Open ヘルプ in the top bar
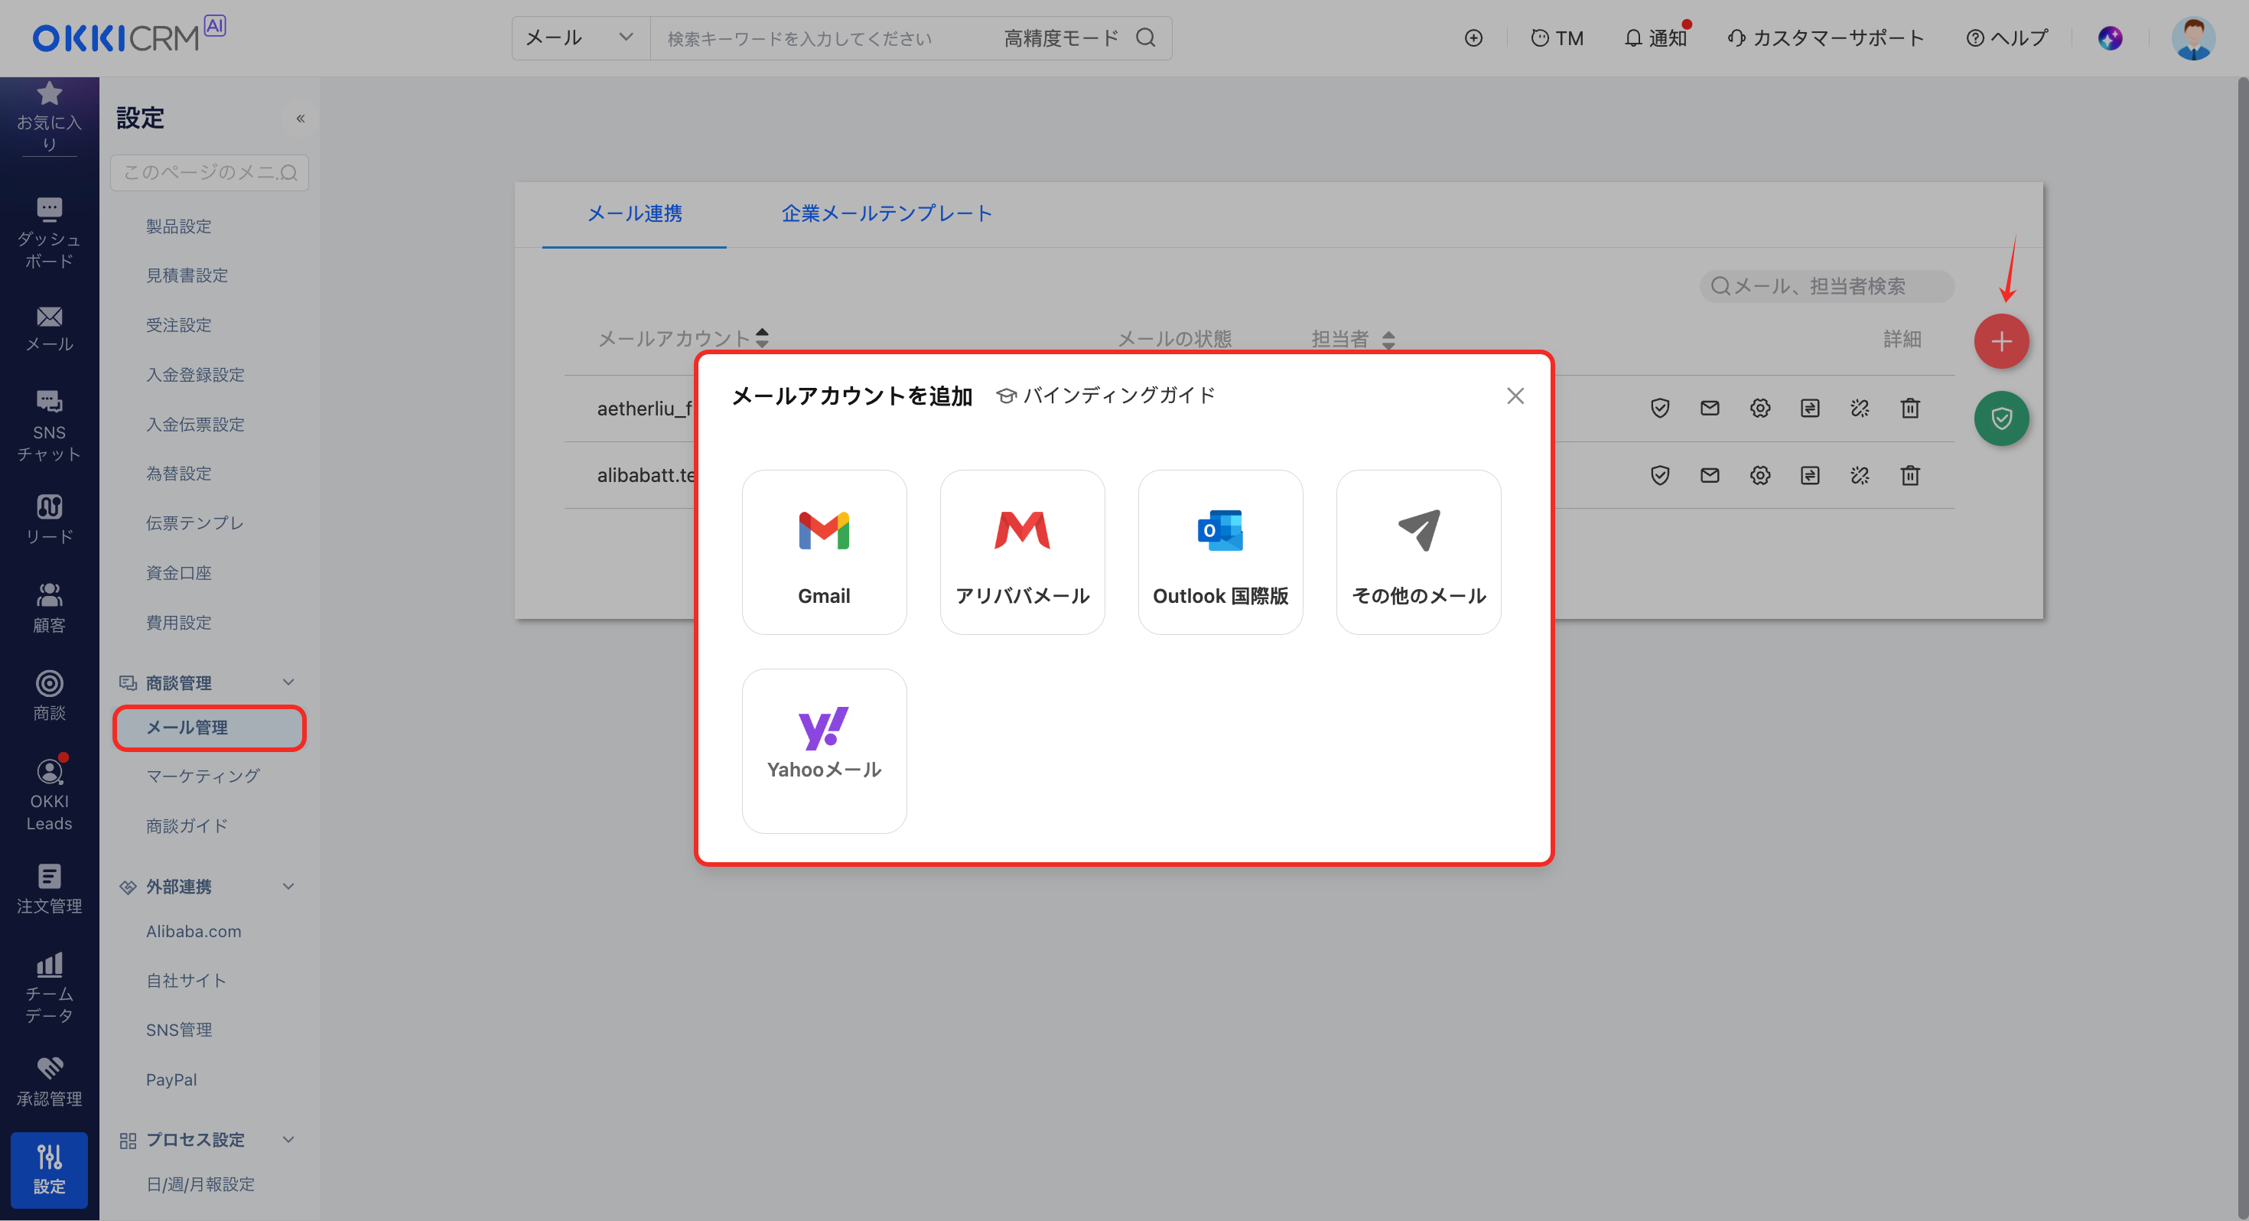2249x1221 pixels. 2007,38
